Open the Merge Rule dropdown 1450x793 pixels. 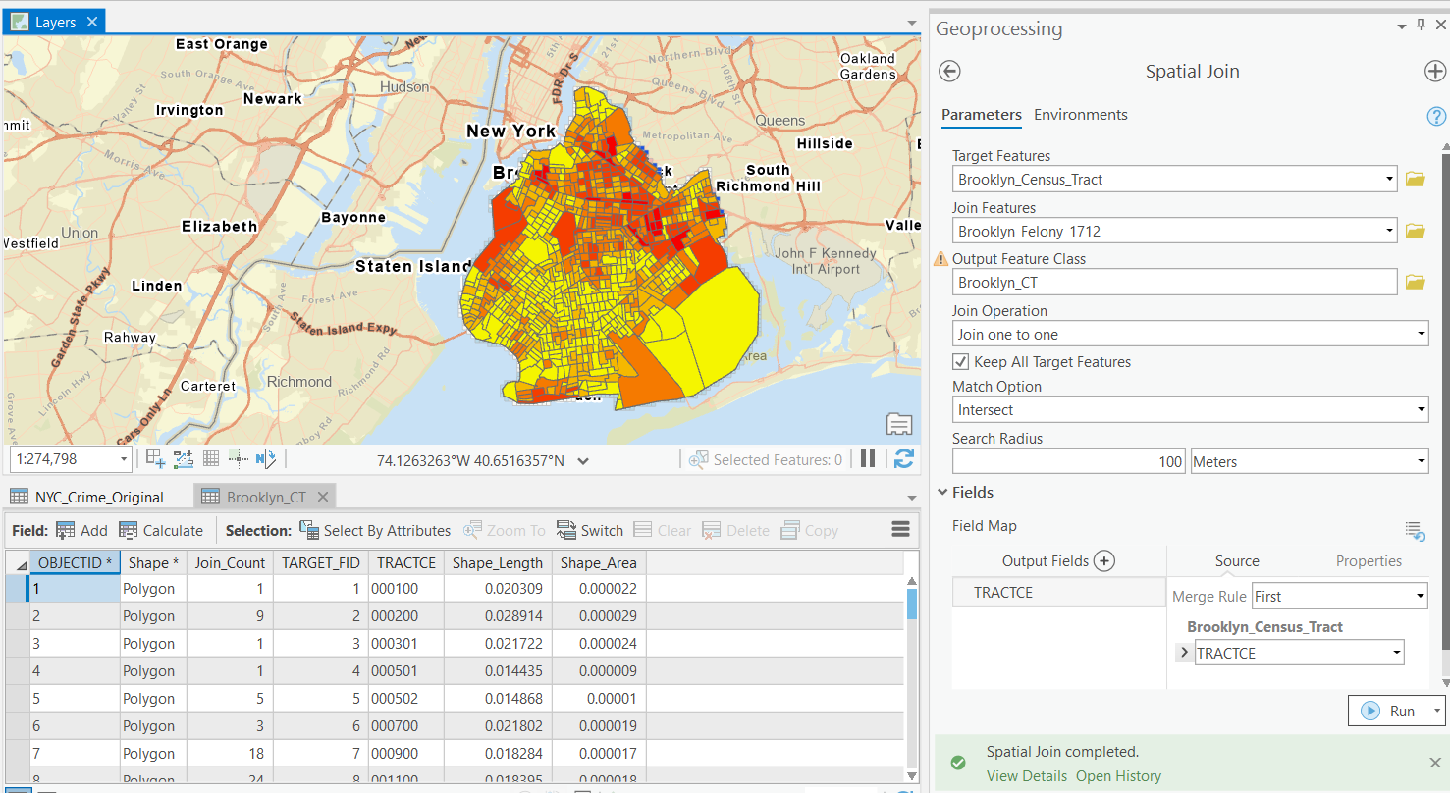[1339, 597]
